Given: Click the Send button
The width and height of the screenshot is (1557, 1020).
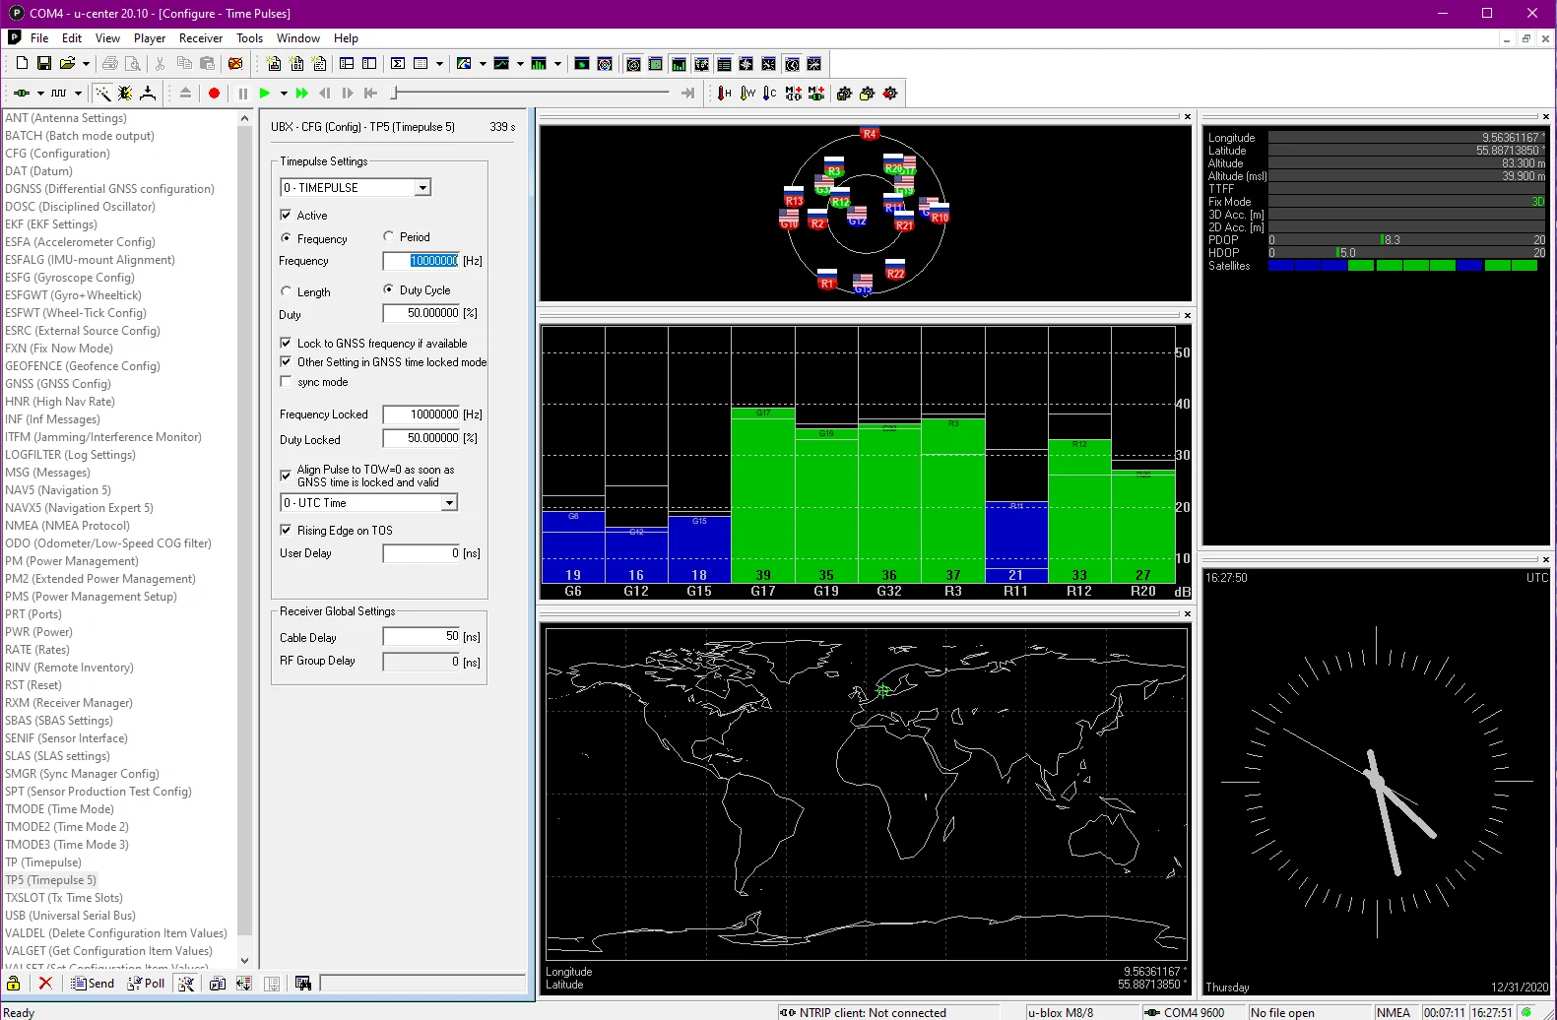Looking at the screenshot, I should [x=94, y=984].
